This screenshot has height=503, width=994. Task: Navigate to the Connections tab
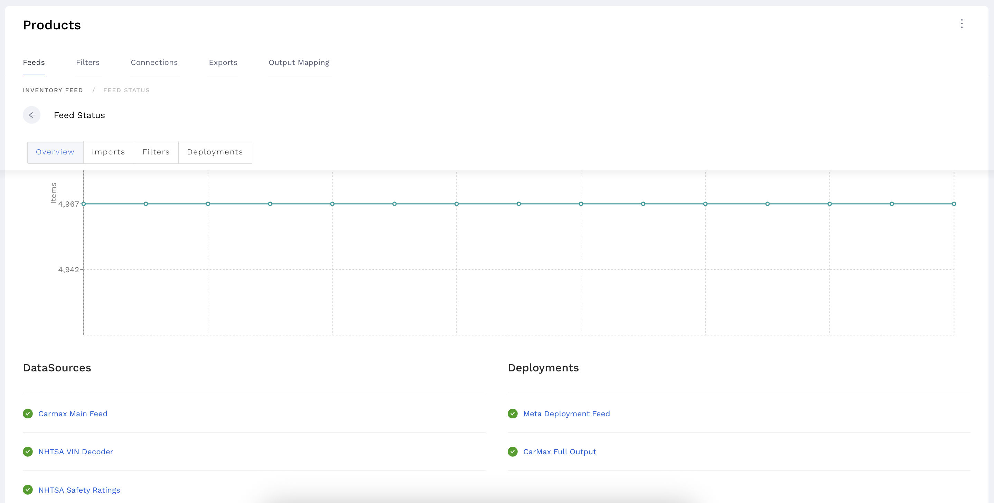tap(154, 62)
